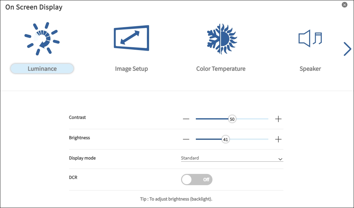
Task: Toggle the DCR switch on
Action: point(197,180)
